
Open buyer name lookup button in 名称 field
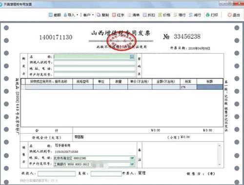coord(132,57)
